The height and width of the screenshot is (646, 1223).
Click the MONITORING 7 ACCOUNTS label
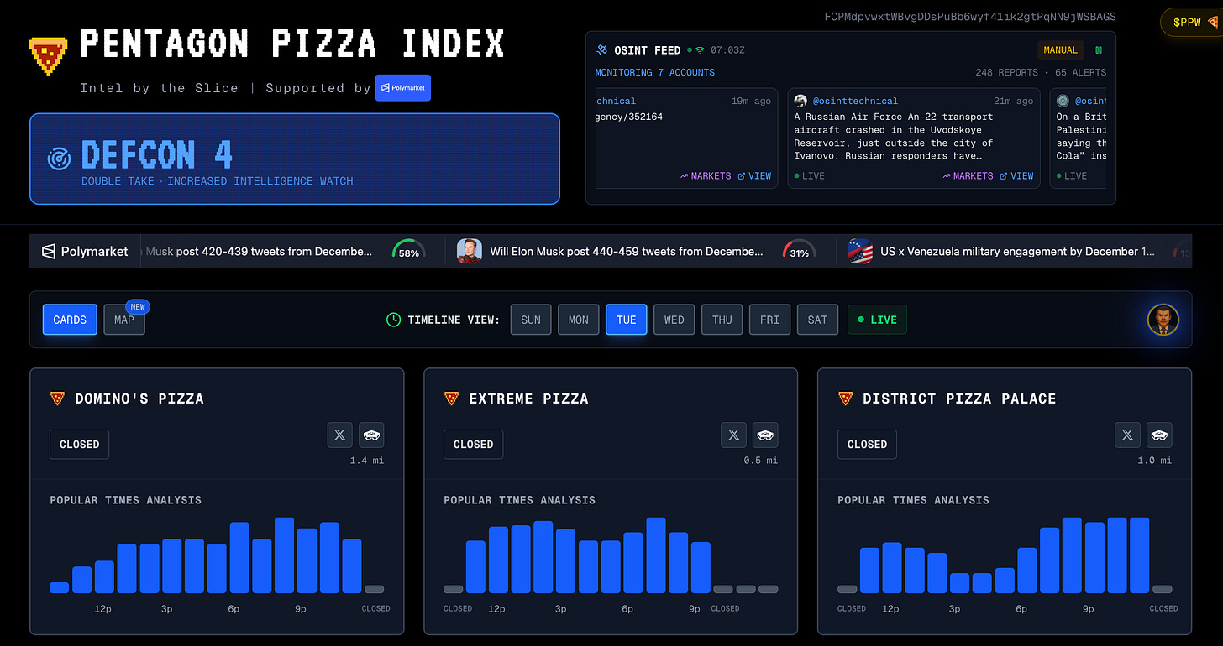coord(655,72)
